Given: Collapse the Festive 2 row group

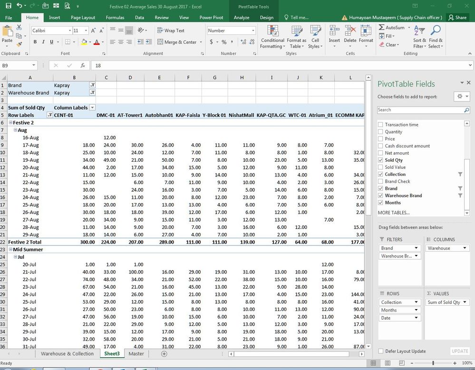Looking at the screenshot, I should (10, 123).
